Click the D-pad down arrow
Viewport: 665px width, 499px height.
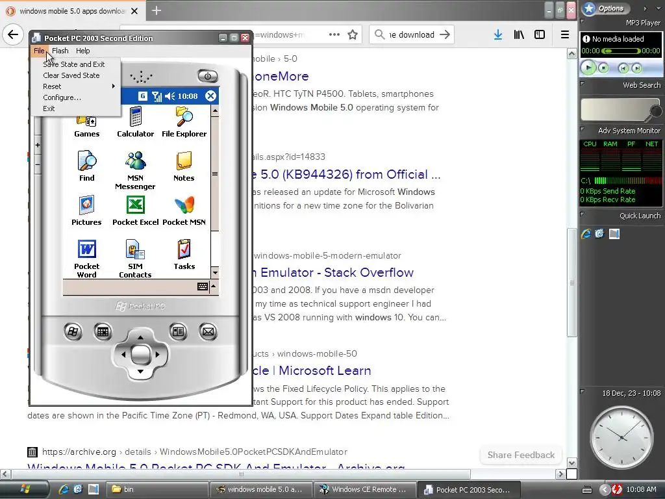tap(140, 372)
